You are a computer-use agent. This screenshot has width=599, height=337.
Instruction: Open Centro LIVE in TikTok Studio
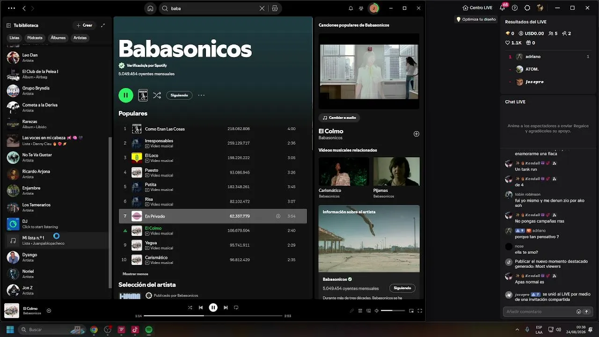click(x=477, y=8)
